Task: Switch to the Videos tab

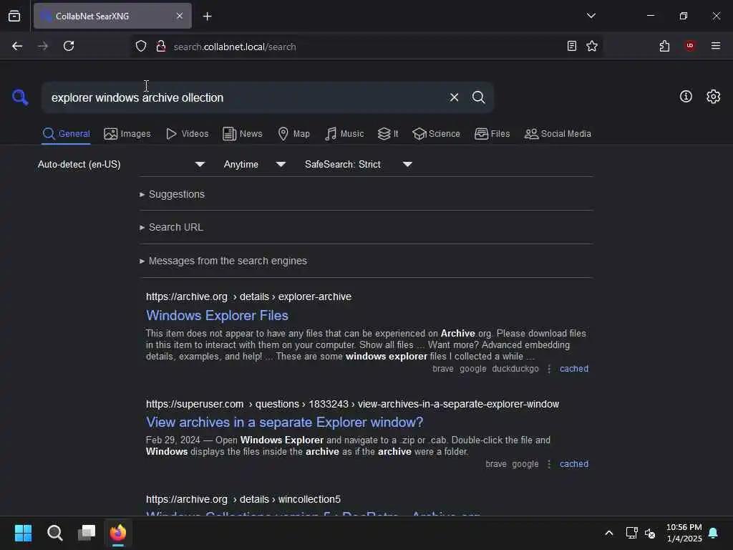Action: tap(187, 134)
